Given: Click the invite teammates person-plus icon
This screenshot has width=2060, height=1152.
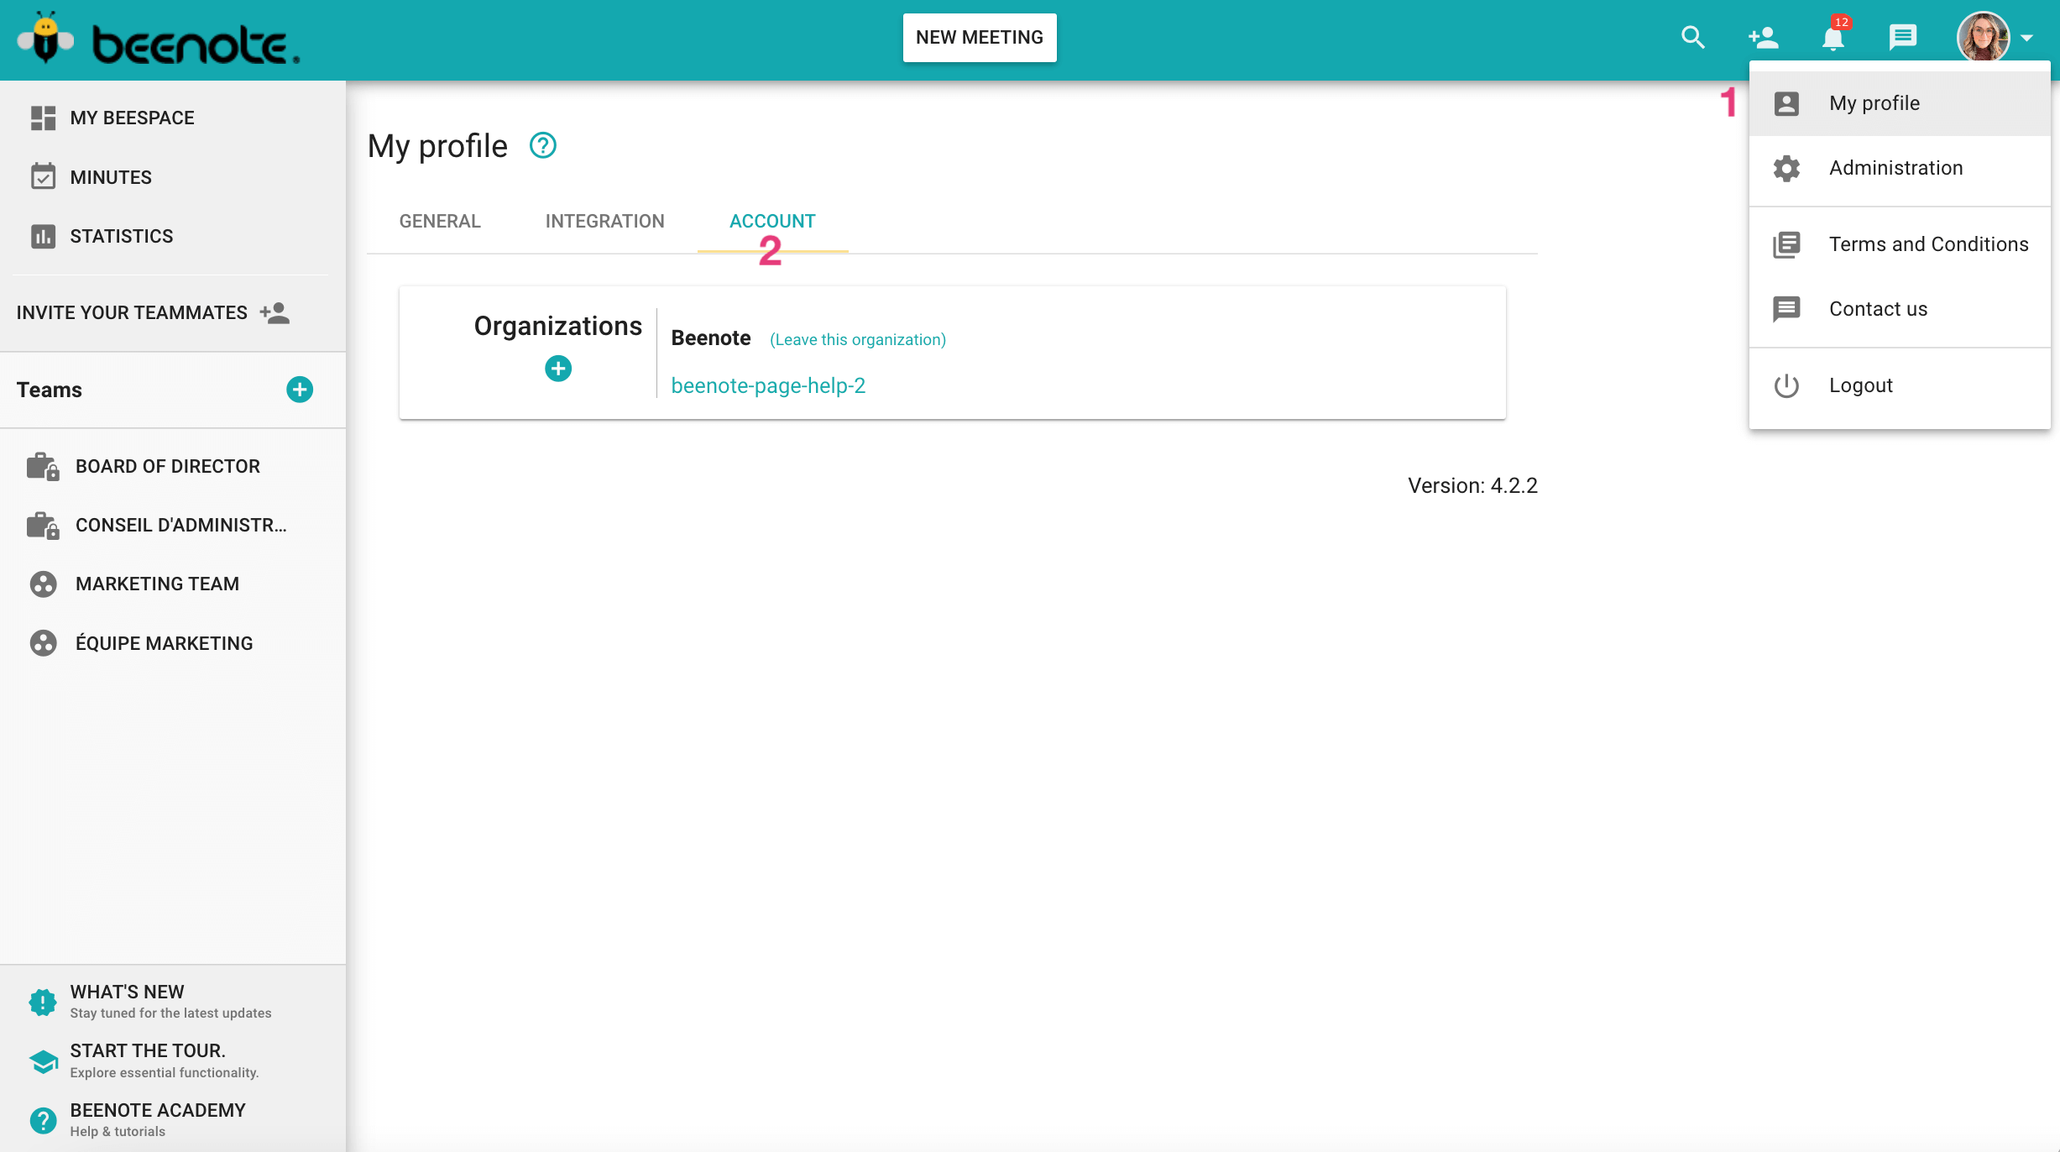Looking at the screenshot, I should click(274, 312).
